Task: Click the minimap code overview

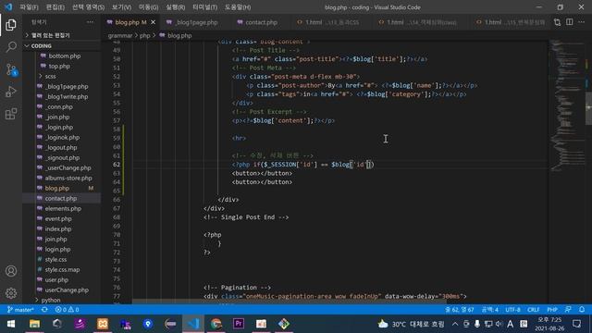Action: (566, 105)
